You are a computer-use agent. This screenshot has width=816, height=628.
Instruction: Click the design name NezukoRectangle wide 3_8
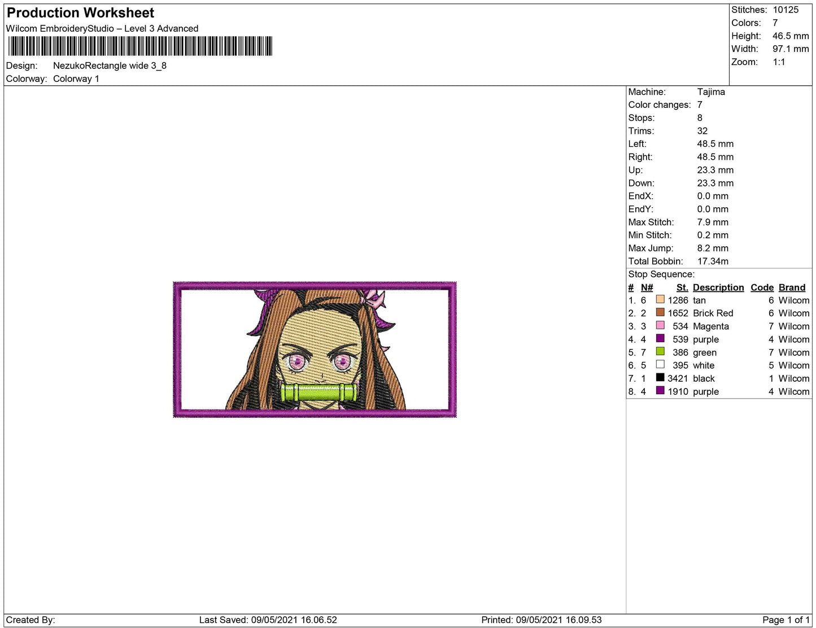[x=110, y=66]
